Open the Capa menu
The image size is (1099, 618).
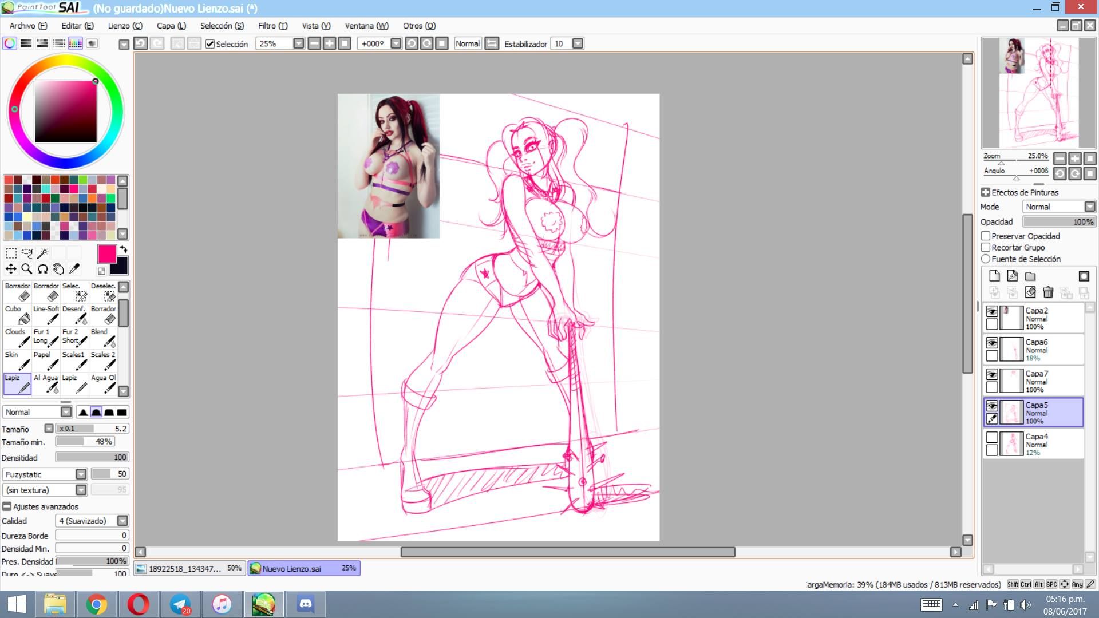(171, 26)
